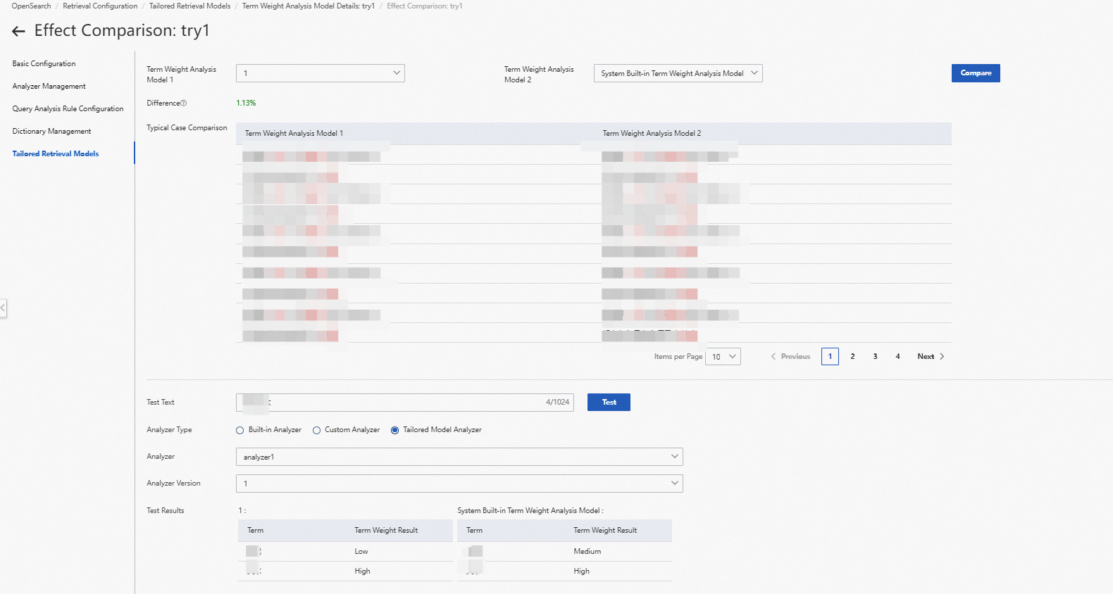Viewport: 1113px width, 594px height.
Task: Open Query Analysis Rule Configuration
Action: pos(68,108)
